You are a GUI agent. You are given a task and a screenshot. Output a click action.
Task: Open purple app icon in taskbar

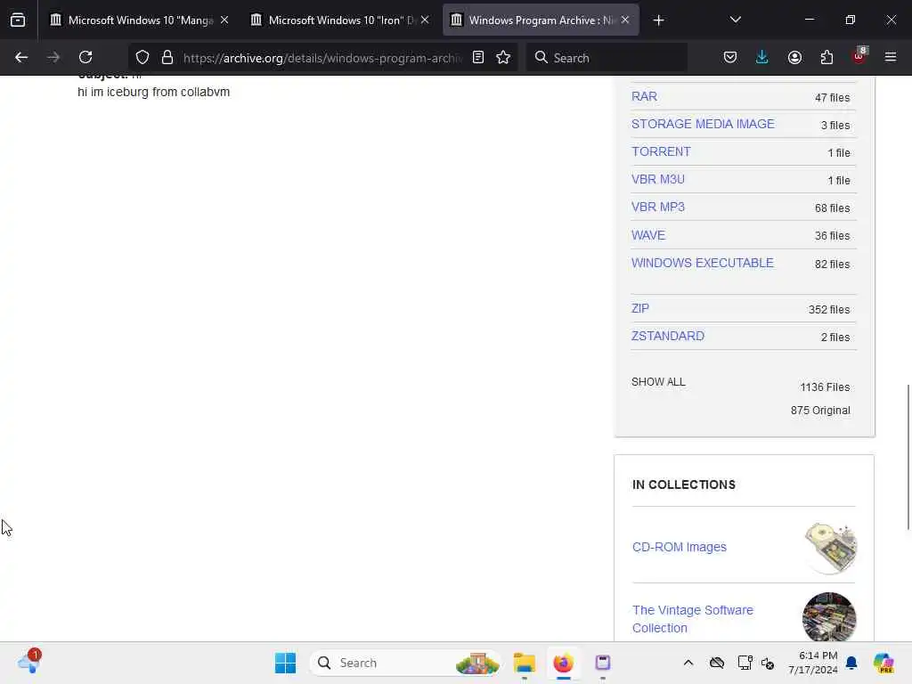coord(603,663)
